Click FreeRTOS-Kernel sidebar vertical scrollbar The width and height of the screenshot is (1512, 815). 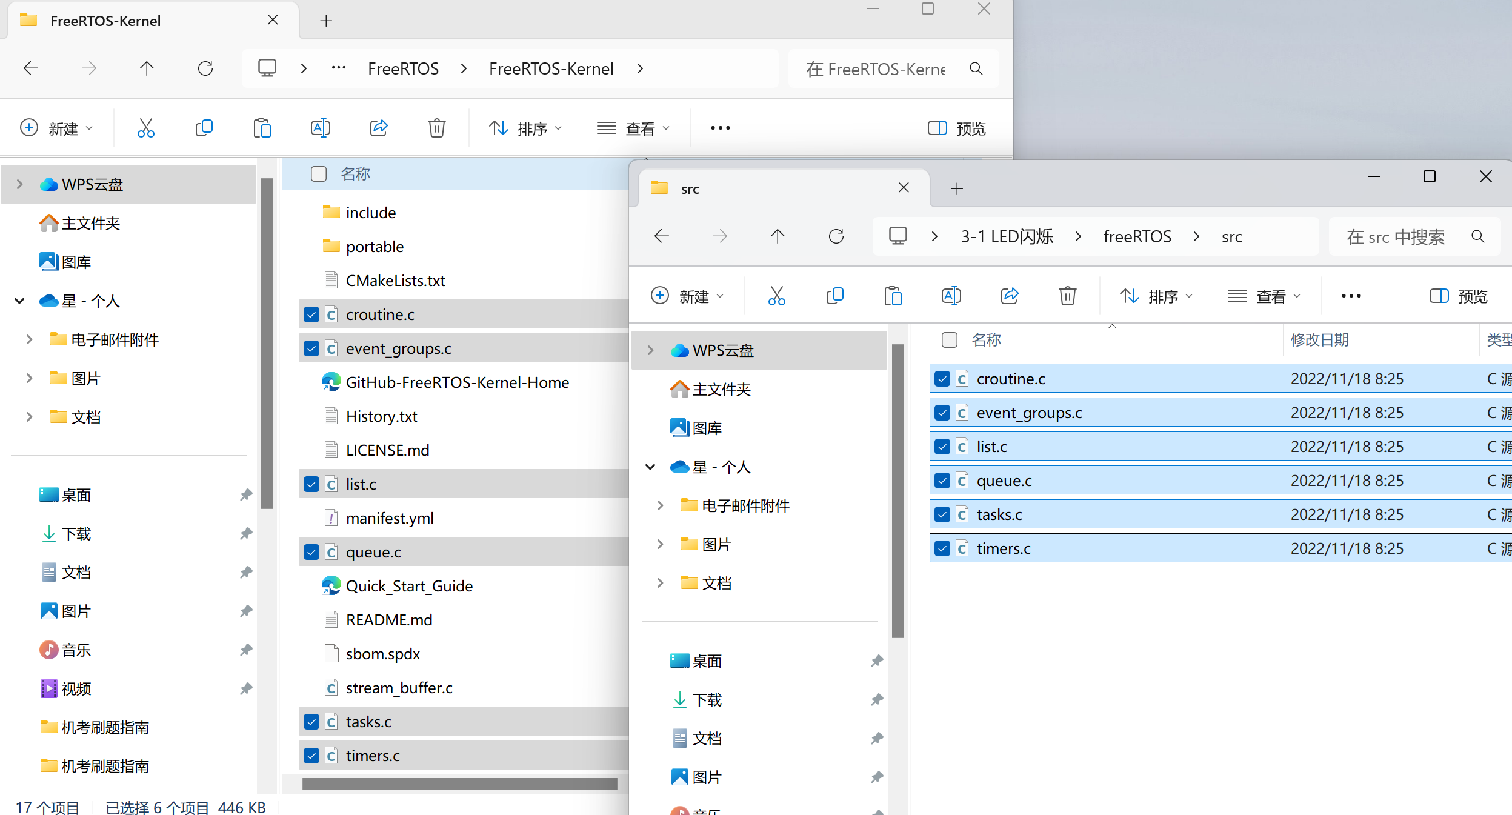click(267, 344)
